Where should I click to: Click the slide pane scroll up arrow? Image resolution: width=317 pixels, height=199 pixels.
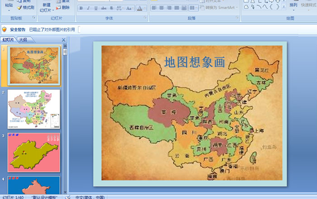[65, 46]
